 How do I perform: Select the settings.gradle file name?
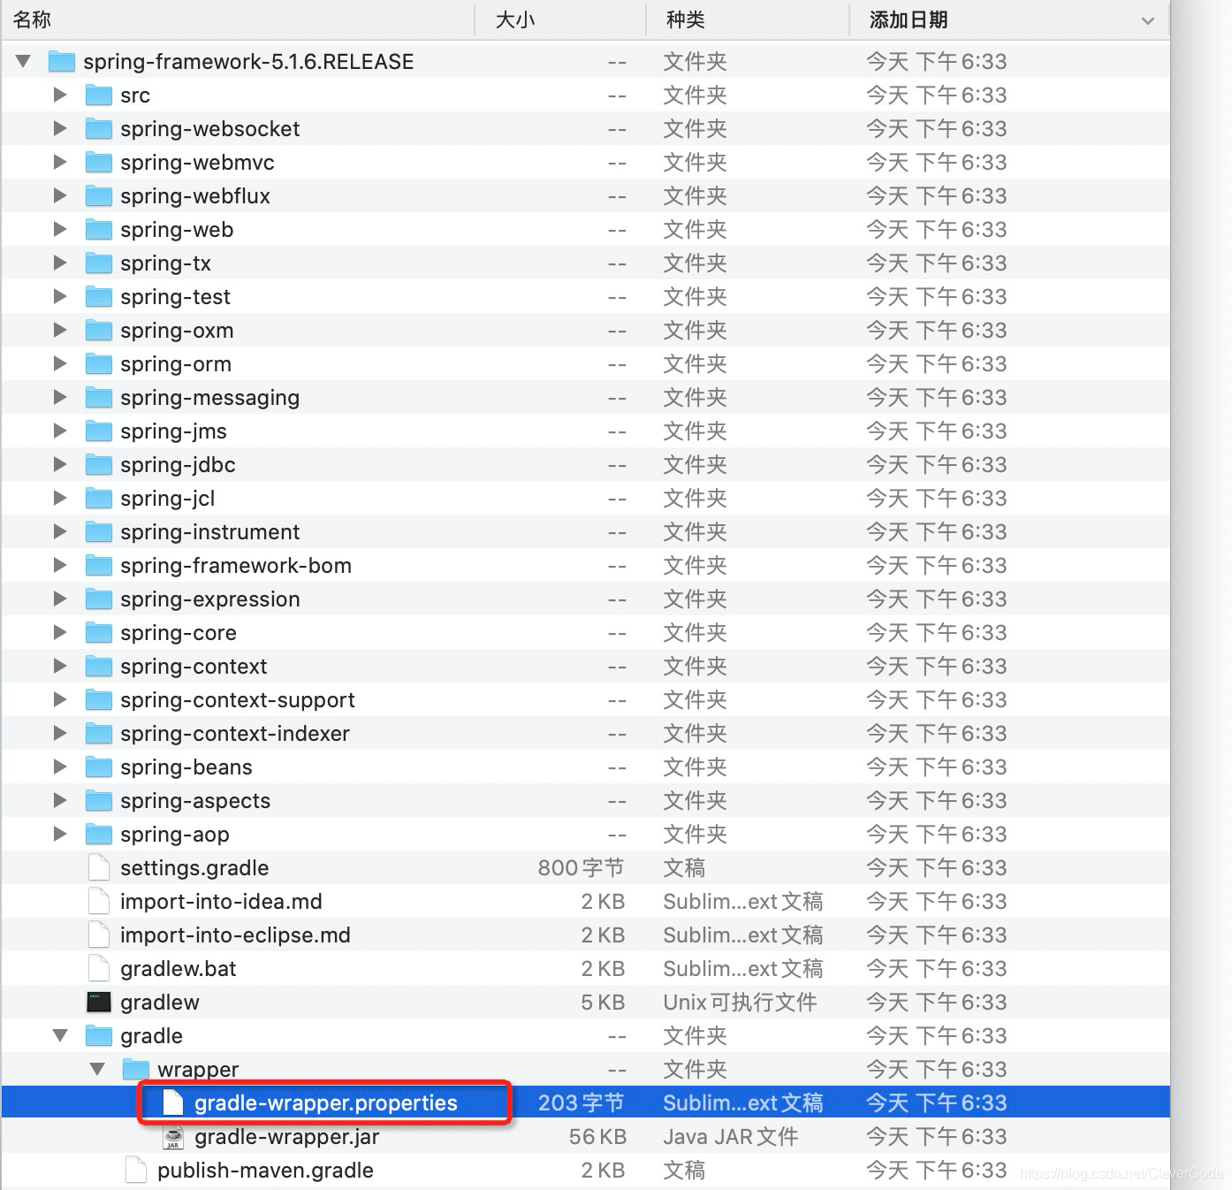pyautogui.click(x=194, y=868)
